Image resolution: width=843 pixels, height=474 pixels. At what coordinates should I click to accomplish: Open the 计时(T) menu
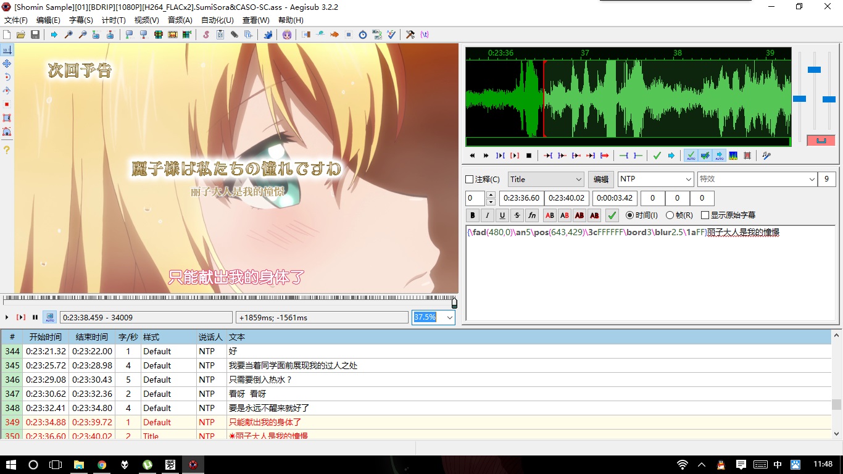pyautogui.click(x=114, y=20)
